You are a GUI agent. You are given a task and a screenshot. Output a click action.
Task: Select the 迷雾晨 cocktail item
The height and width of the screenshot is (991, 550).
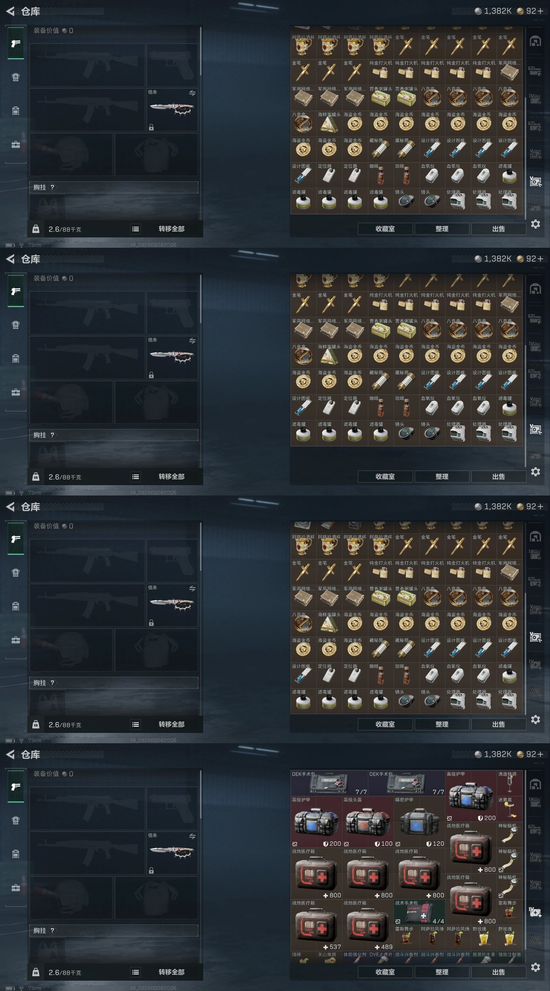(x=510, y=809)
